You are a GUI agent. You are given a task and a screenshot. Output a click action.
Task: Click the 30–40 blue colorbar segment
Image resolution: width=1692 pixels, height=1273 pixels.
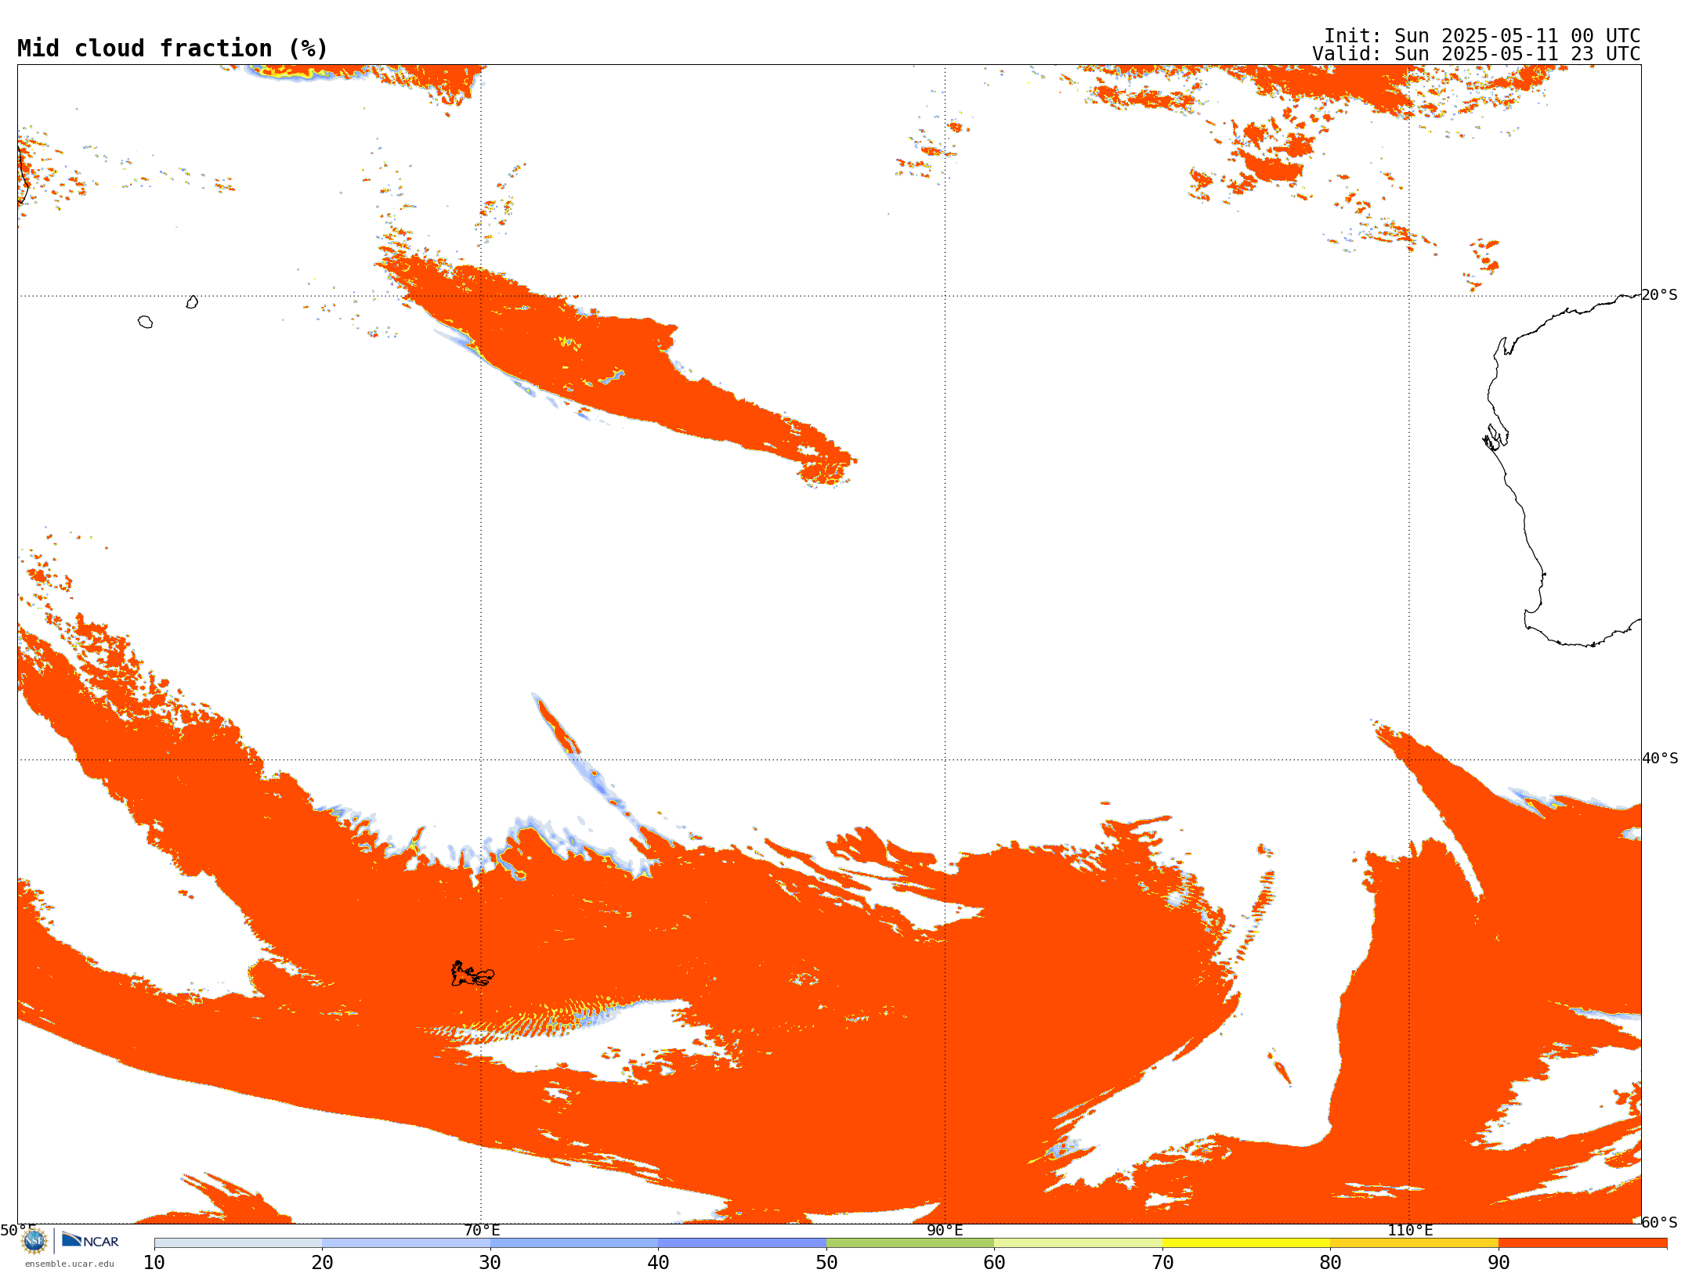coord(574,1243)
